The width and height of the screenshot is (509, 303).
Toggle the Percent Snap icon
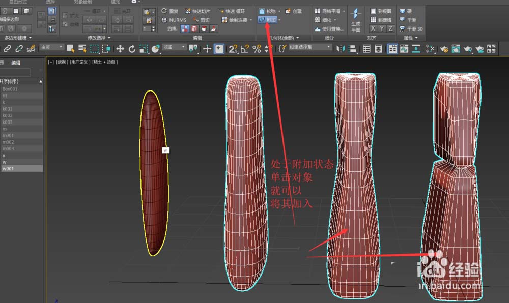point(257,49)
